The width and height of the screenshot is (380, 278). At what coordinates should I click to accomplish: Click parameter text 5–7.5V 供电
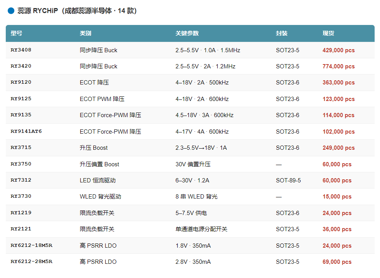click(191, 213)
